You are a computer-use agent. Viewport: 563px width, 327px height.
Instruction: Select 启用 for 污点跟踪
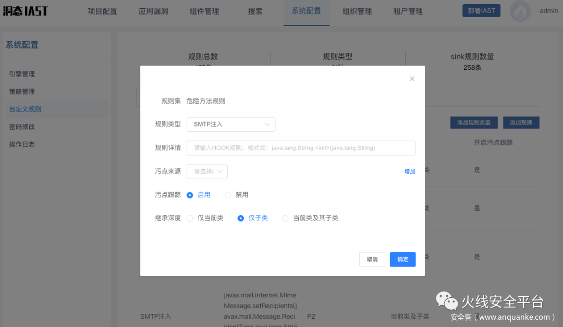[190, 195]
